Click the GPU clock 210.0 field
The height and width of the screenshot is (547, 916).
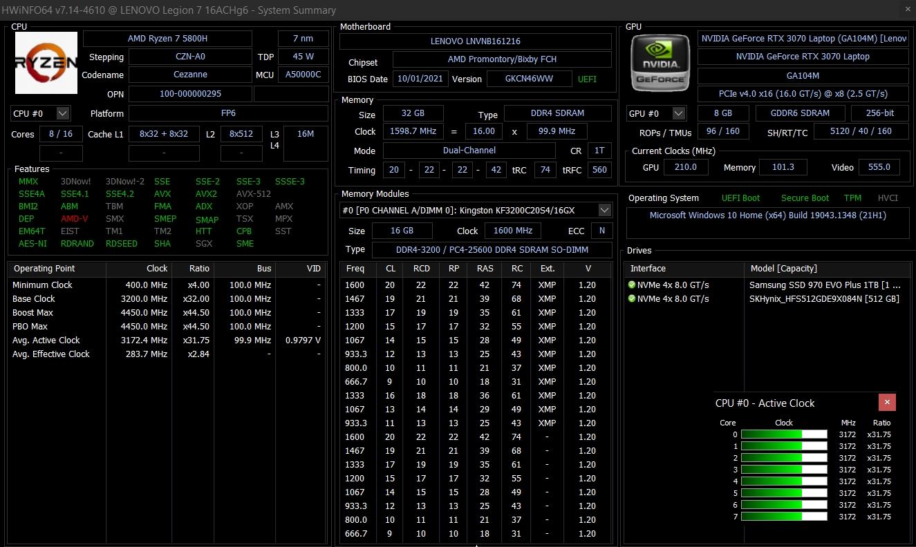pos(684,167)
